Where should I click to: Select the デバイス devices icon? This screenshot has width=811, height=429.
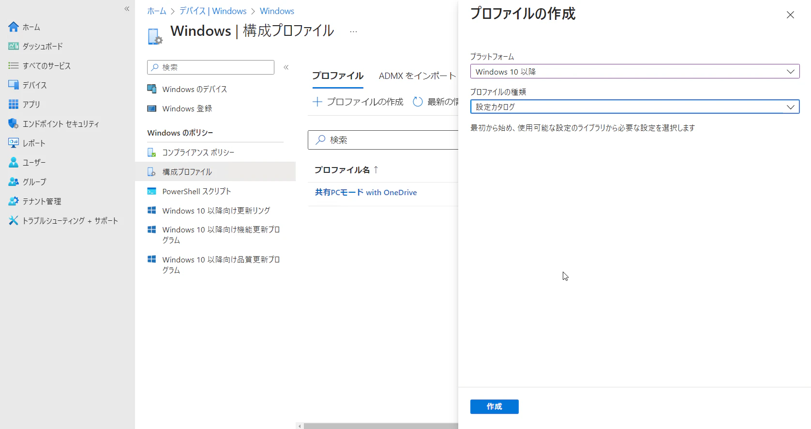14,85
